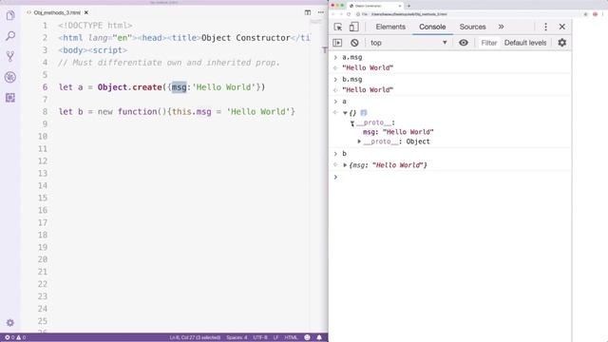Screen dimensions: 608x342
Task: Click 'Object.create' on line 6
Action: point(129,87)
